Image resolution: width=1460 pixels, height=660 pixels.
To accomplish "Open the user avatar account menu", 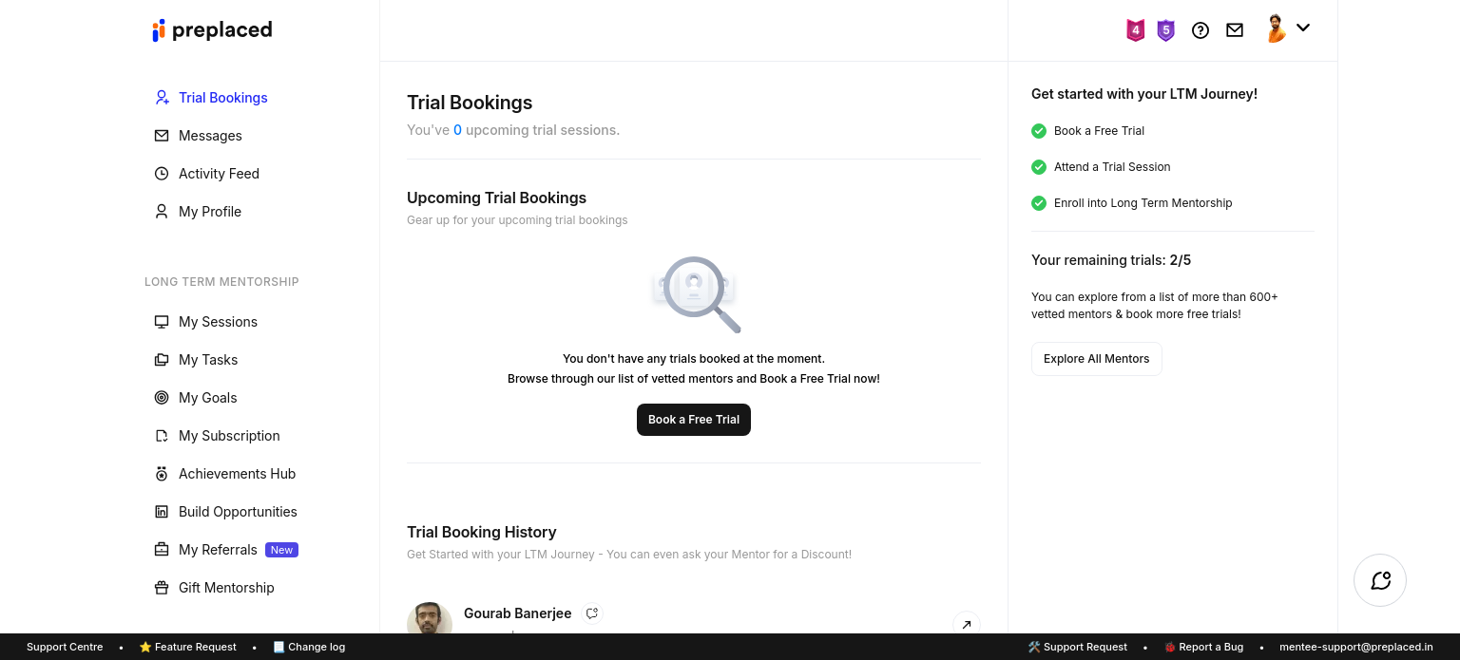I will [x=1276, y=29].
